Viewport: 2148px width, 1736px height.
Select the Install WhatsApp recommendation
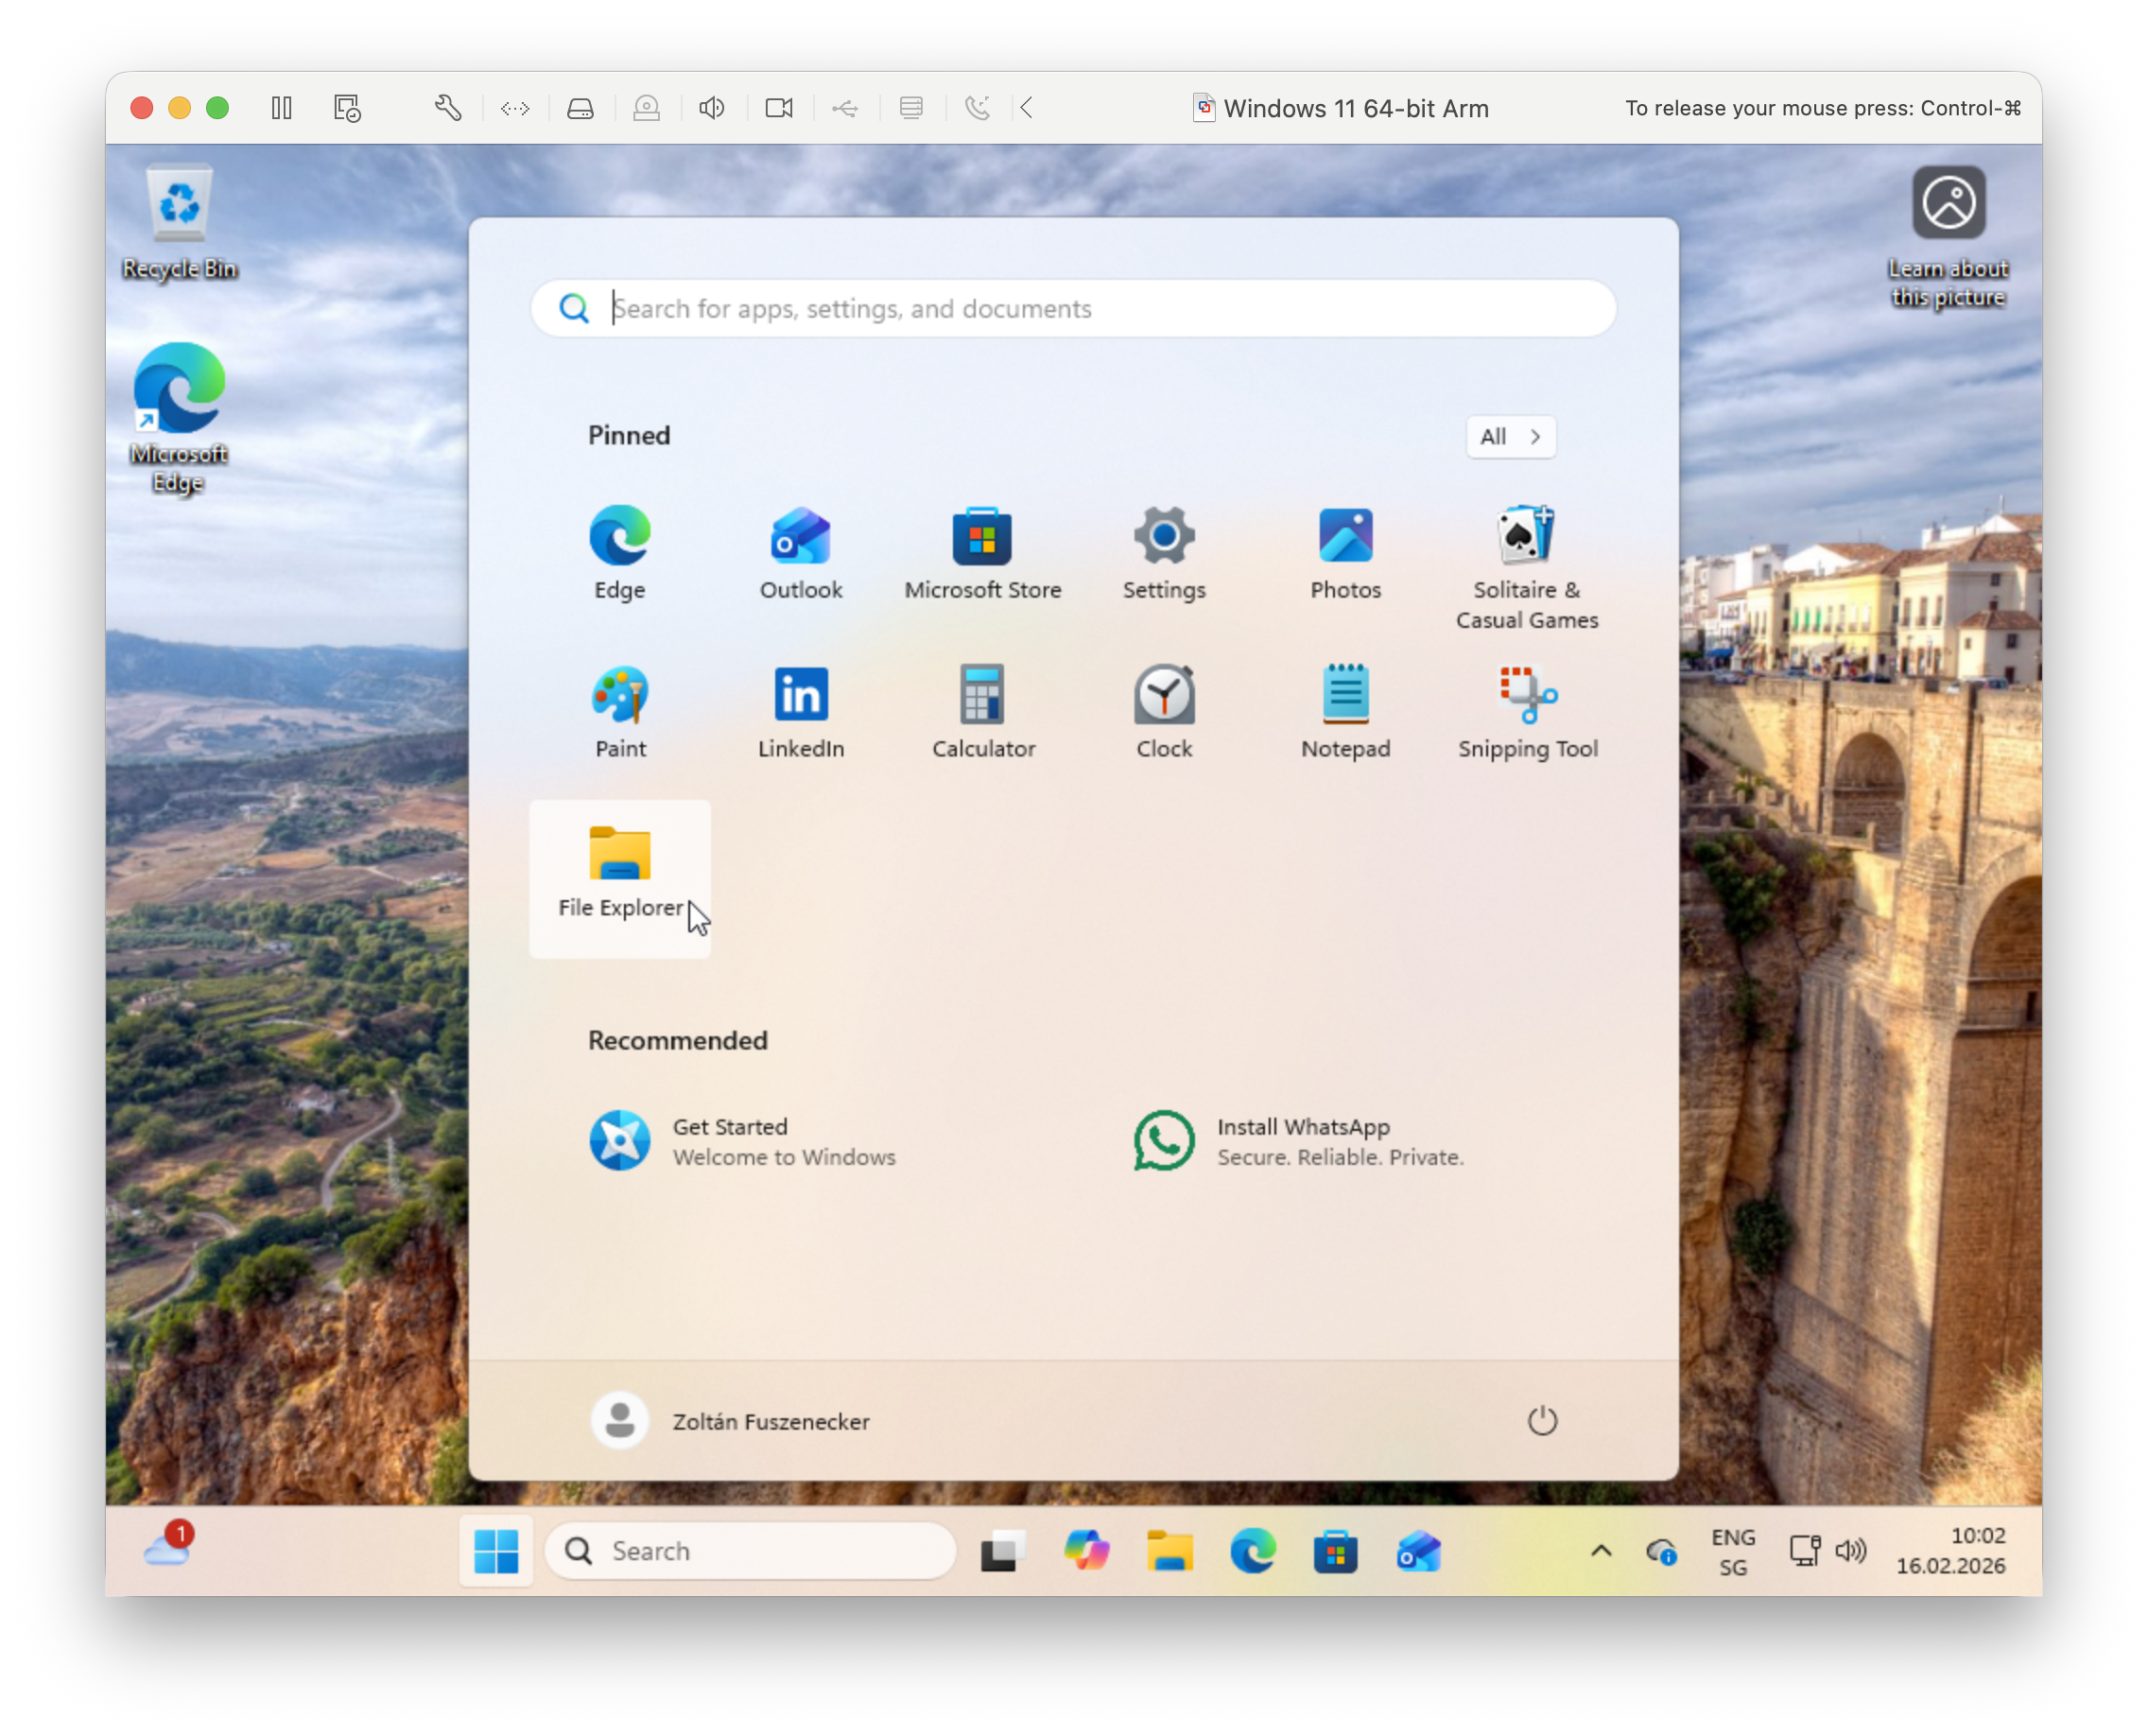pos(1300,1140)
